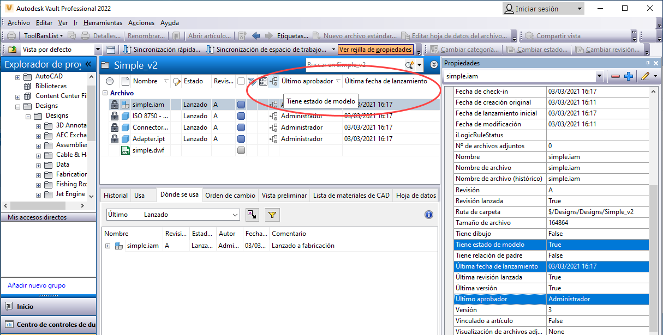Open the Vista por defecto dropdown
This screenshot has width=663, height=335.
point(98,50)
